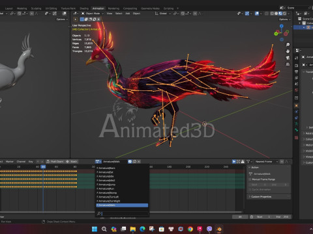Select the Armature|Eat action from list

pyautogui.click(x=122, y=172)
